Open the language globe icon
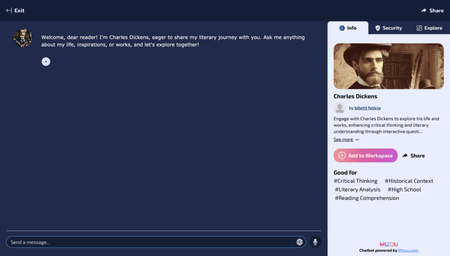This screenshot has width=450, height=256. [x=300, y=242]
